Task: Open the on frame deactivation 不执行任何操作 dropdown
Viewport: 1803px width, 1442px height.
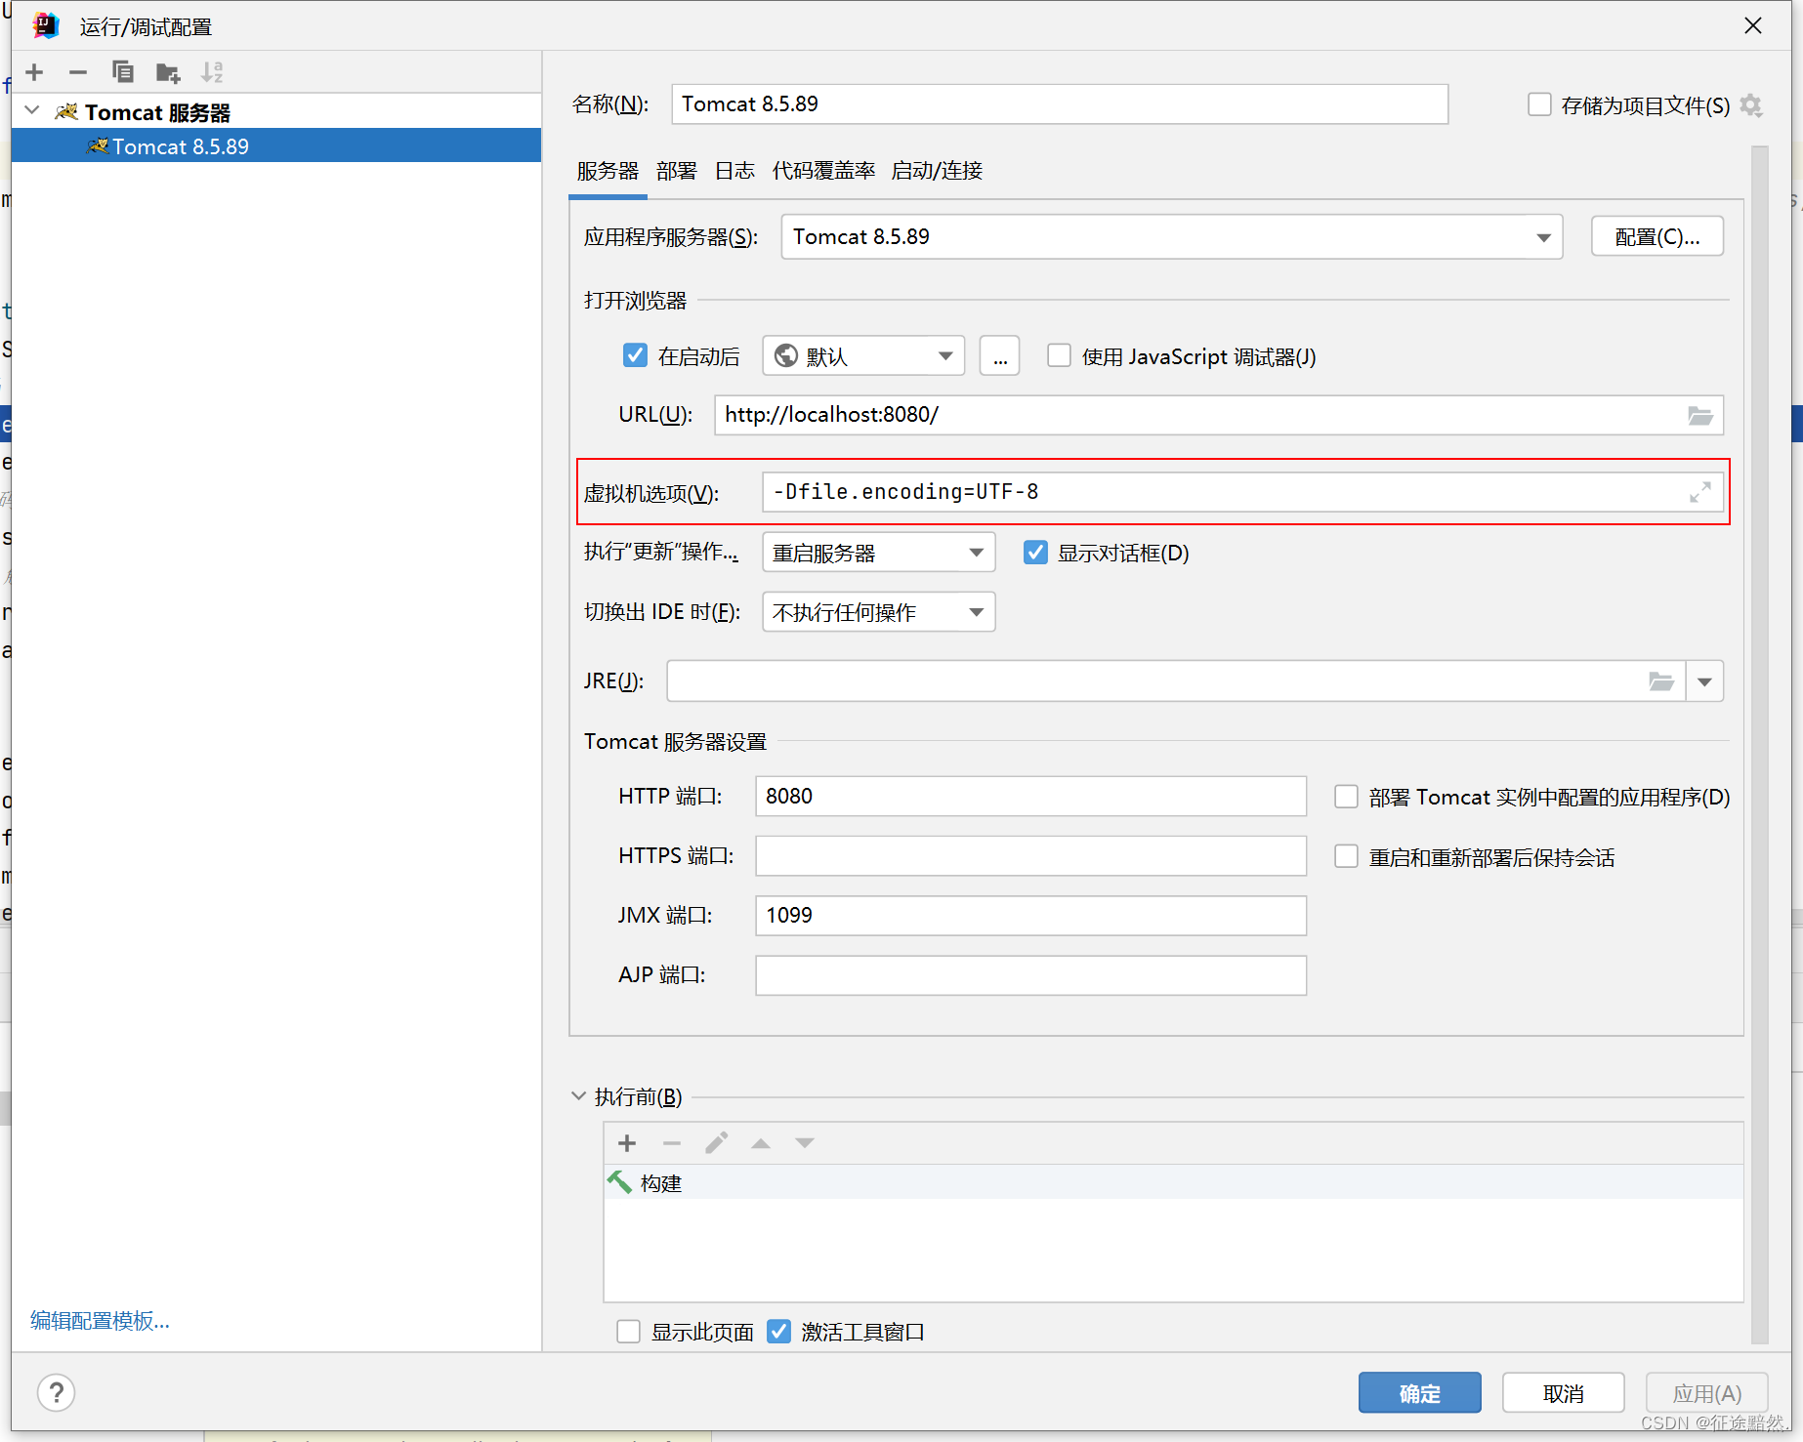Action: [x=878, y=612]
